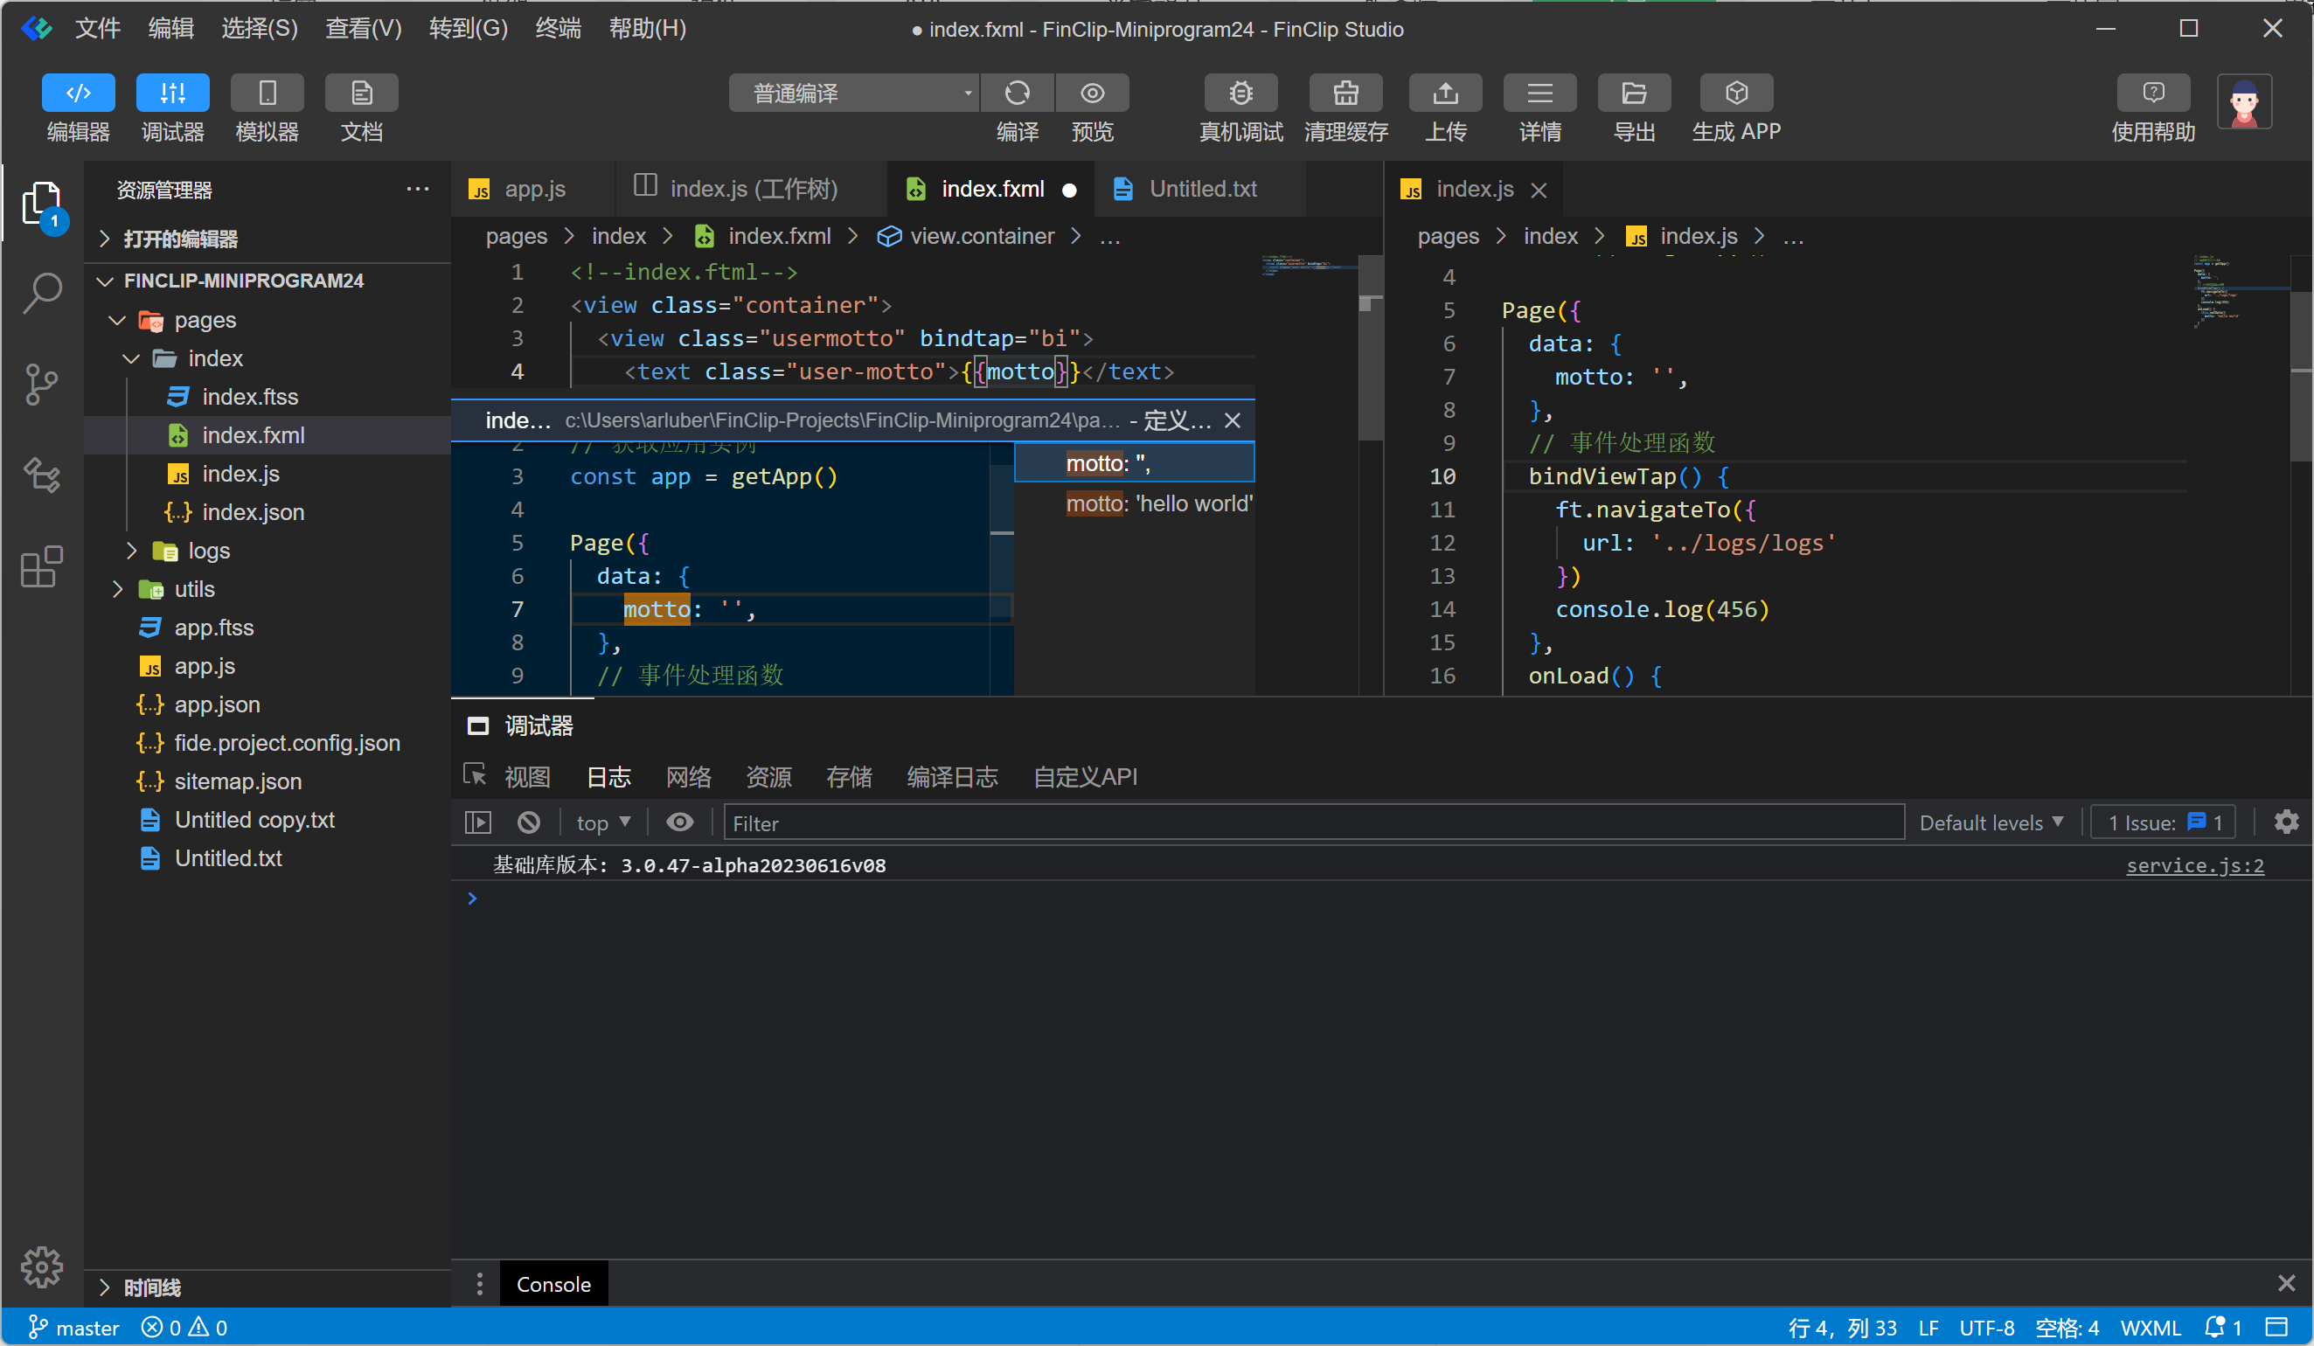Viewport: 2314px width, 1346px height.
Task: Click the clear cache (清理缓存) icon
Action: click(x=1345, y=94)
